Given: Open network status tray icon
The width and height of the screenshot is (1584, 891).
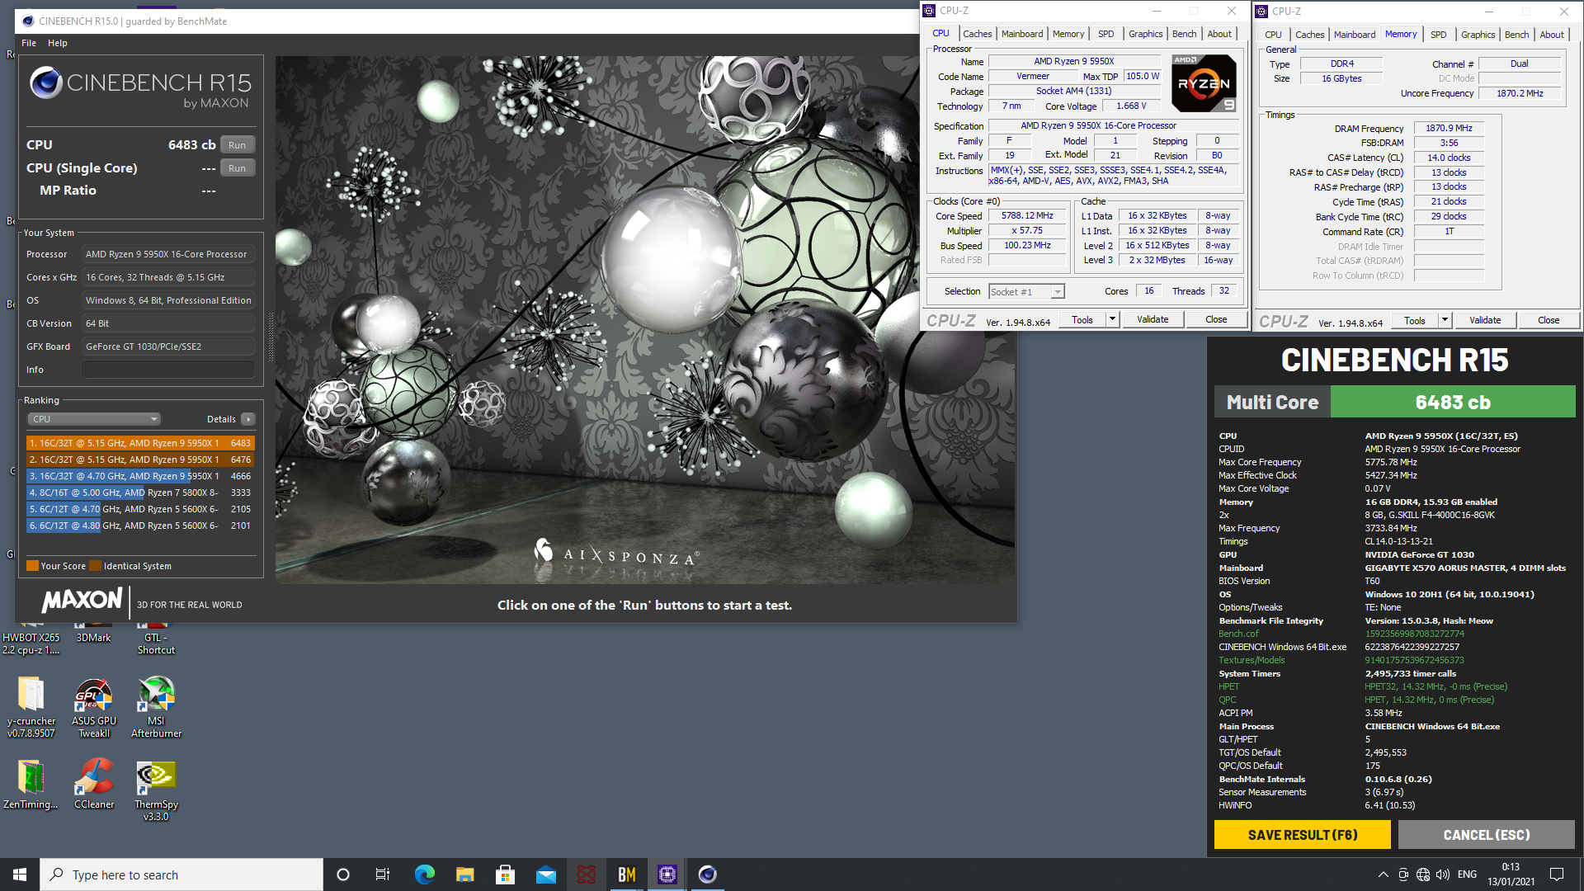Looking at the screenshot, I should pos(1422,874).
